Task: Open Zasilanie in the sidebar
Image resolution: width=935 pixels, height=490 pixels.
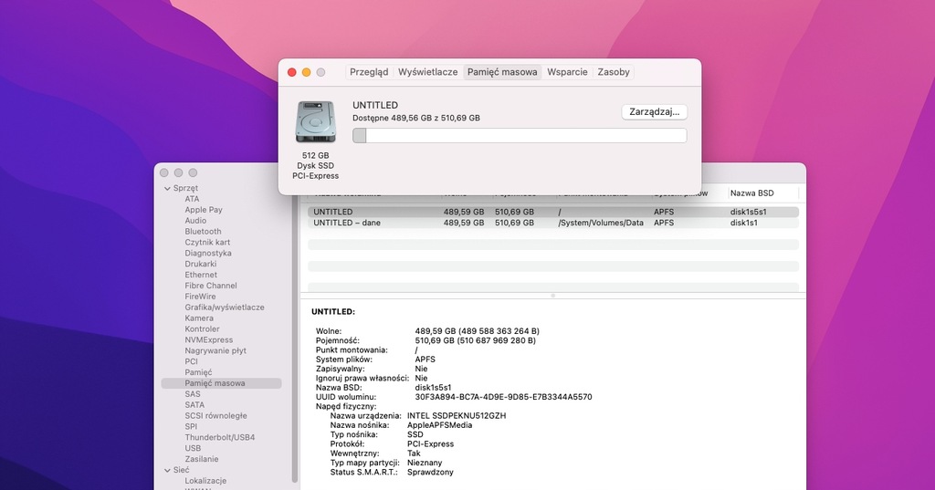Action: (x=202, y=459)
